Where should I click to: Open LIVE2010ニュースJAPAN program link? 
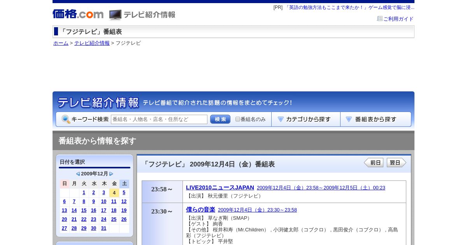(x=220, y=187)
